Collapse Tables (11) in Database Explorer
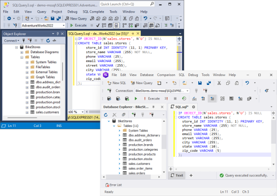Screen dimensions: 277x196 [x=114, y=126]
